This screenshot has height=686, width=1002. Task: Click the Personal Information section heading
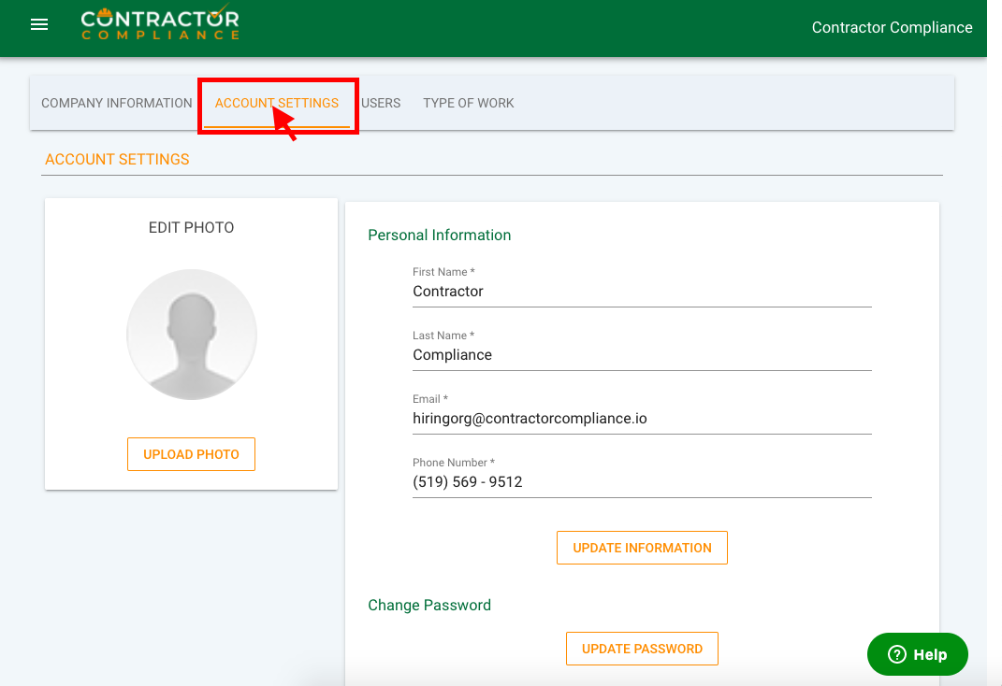coord(439,235)
